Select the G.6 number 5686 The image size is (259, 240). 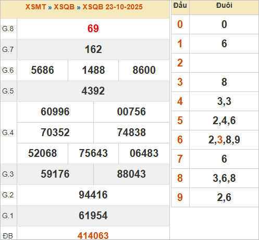[43, 70]
